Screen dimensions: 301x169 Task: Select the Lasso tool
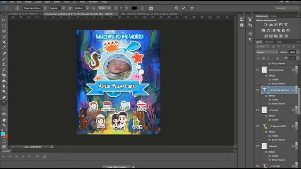coord(4,31)
